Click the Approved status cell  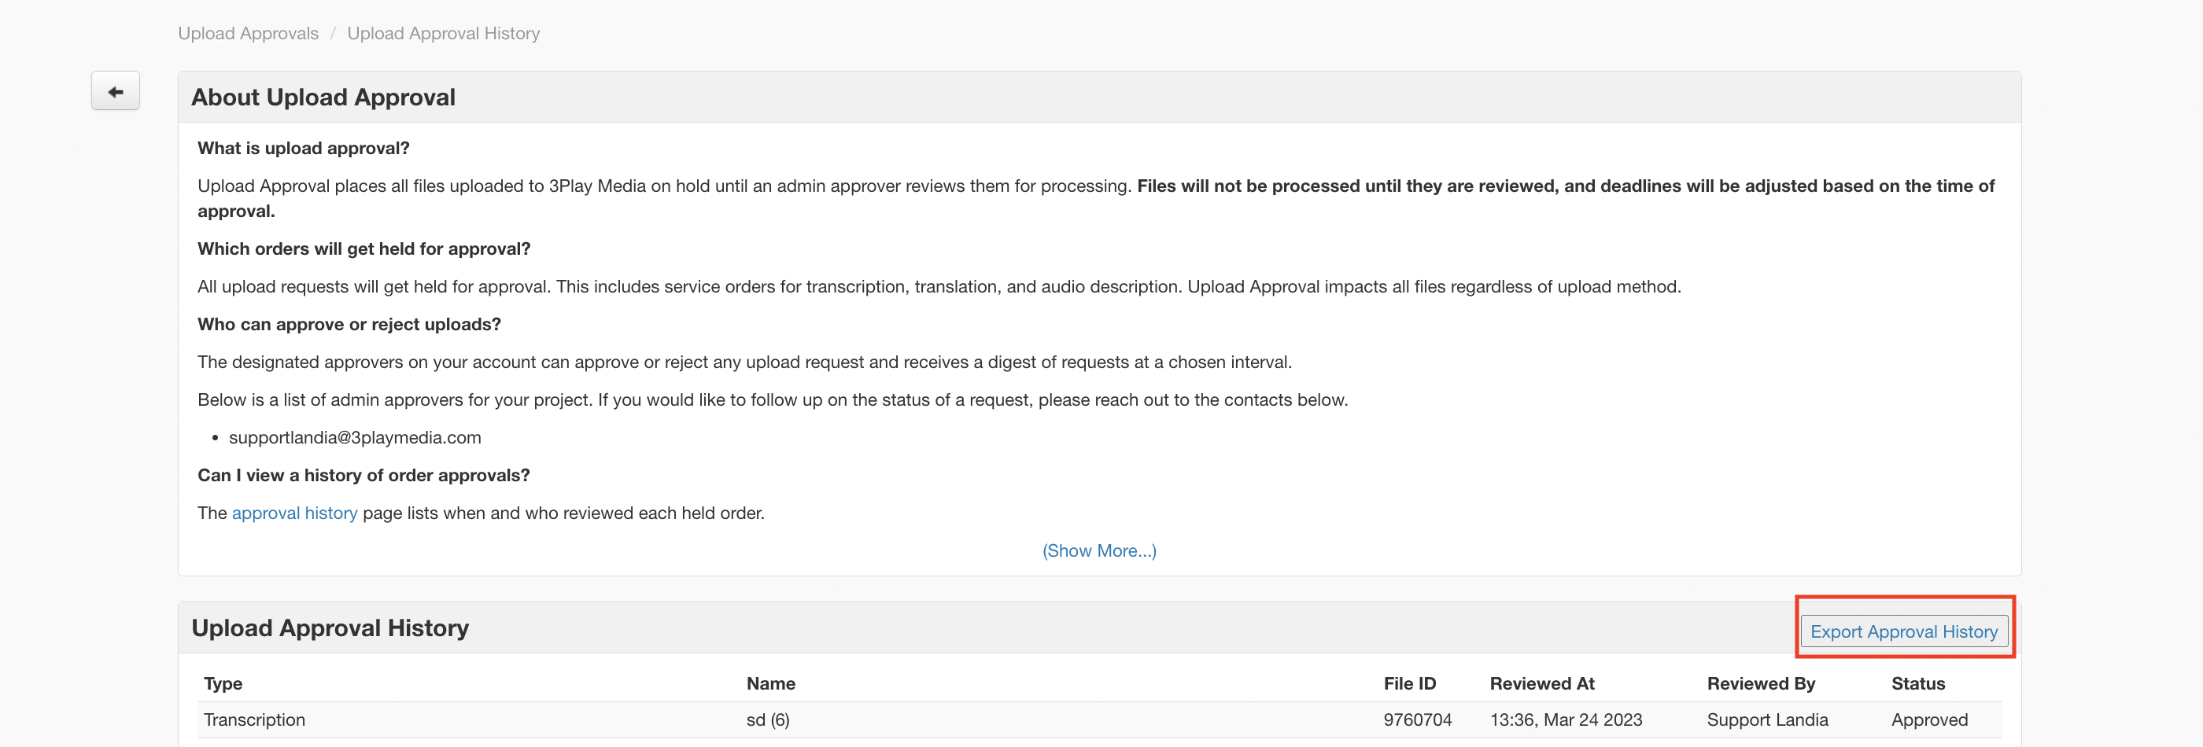(x=1929, y=719)
